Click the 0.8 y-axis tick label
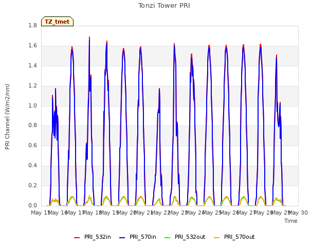329x247 pixels. pyautogui.click(x=33, y=126)
